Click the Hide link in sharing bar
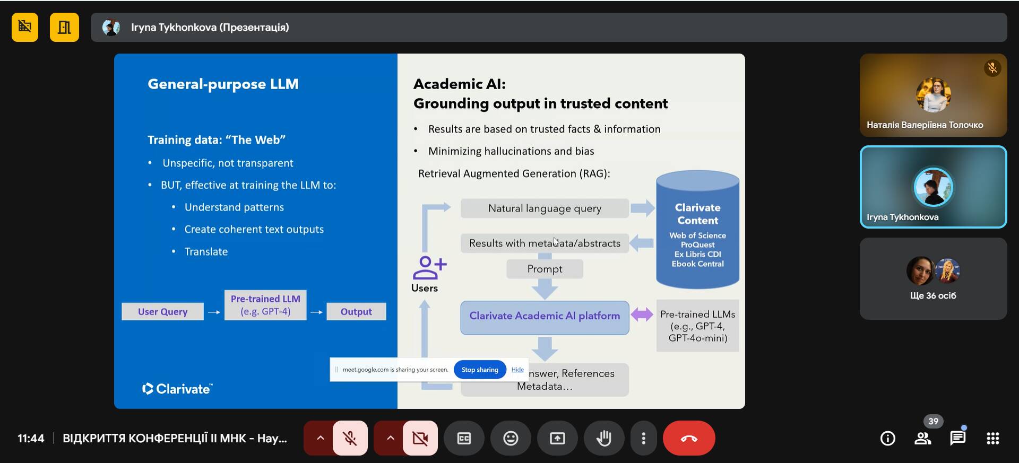 tap(517, 370)
